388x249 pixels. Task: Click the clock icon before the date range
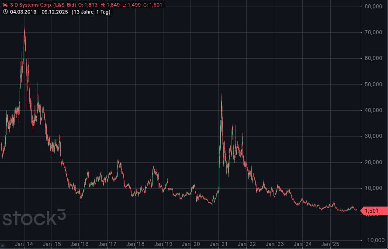point(6,12)
